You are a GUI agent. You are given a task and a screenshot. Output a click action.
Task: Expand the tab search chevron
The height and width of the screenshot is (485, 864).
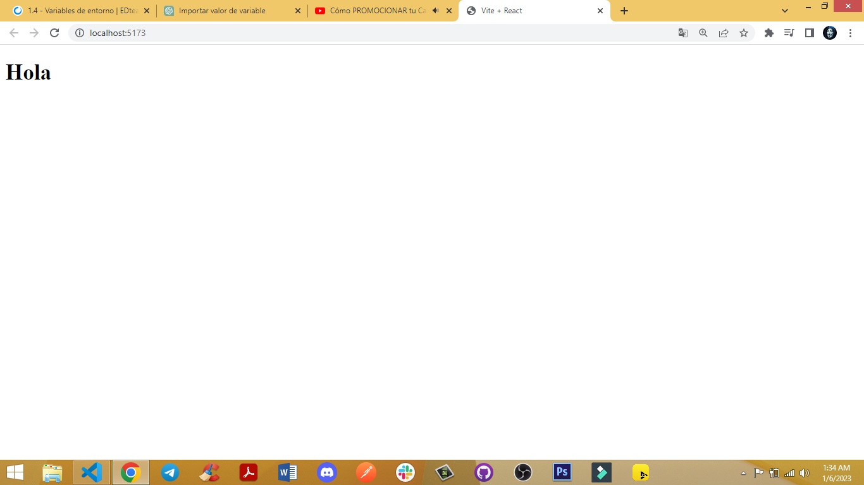pos(785,11)
